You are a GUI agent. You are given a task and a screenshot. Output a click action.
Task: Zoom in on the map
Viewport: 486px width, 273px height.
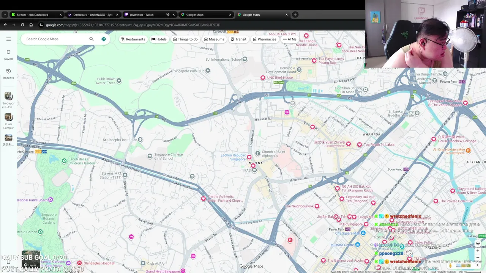click(x=478, y=251)
